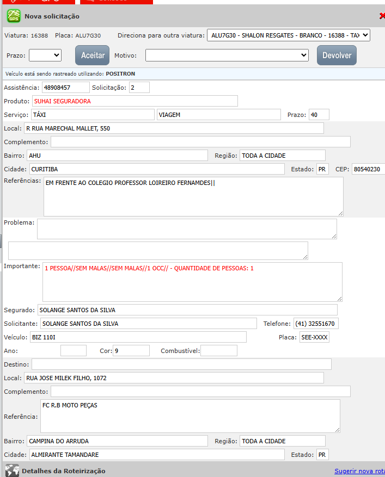Click the Veículo field BIZ 110I
Screen dimensions: 385x477
(x=138, y=337)
